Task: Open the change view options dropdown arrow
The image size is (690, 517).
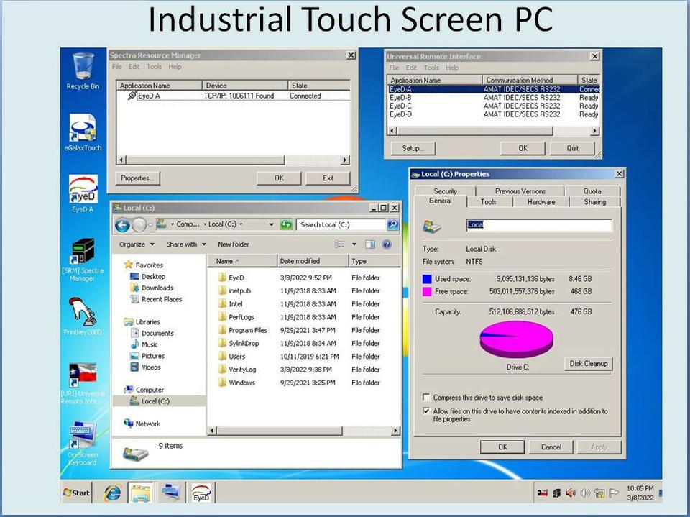Action: tap(354, 244)
